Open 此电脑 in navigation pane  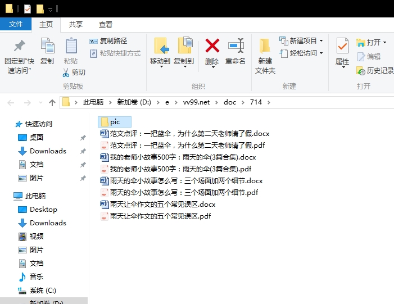pos(30,196)
